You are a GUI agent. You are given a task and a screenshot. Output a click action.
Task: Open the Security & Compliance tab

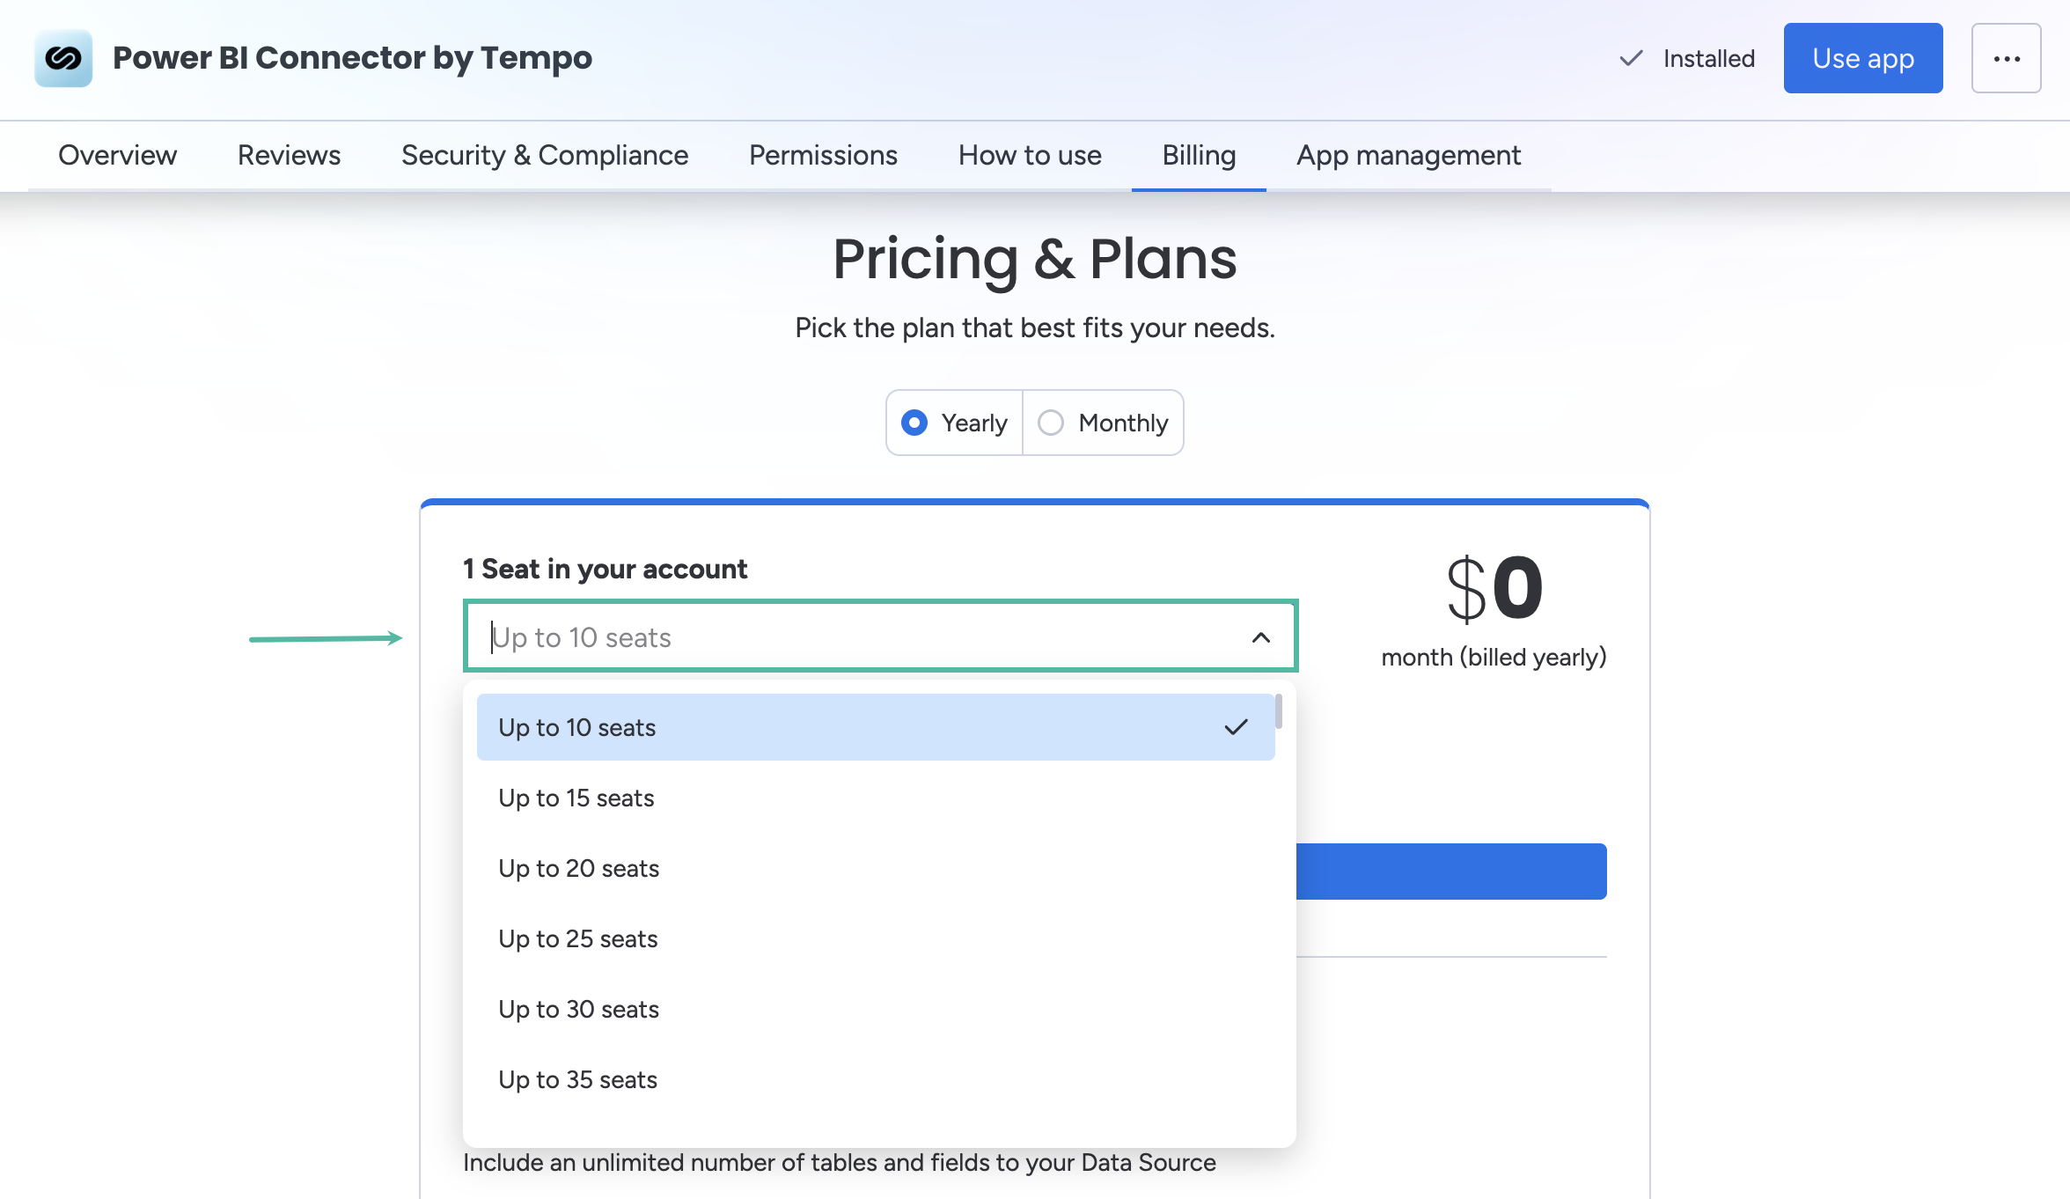pyautogui.click(x=545, y=155)
